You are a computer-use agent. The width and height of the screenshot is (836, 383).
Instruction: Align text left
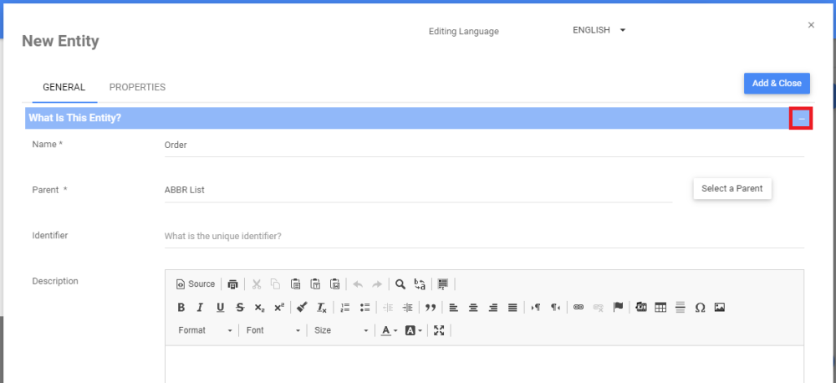454,308
